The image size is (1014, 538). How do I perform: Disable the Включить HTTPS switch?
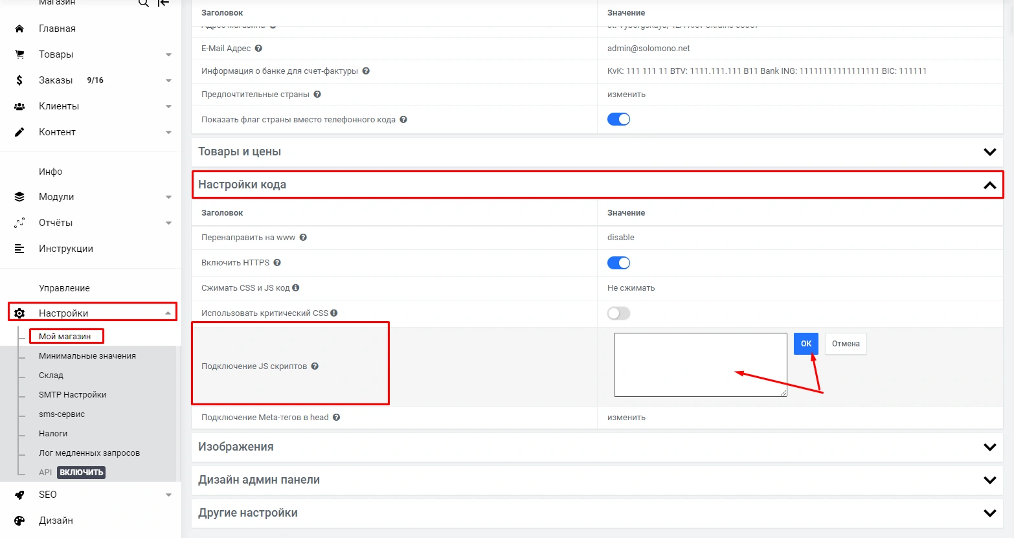[x=618, y=263]
